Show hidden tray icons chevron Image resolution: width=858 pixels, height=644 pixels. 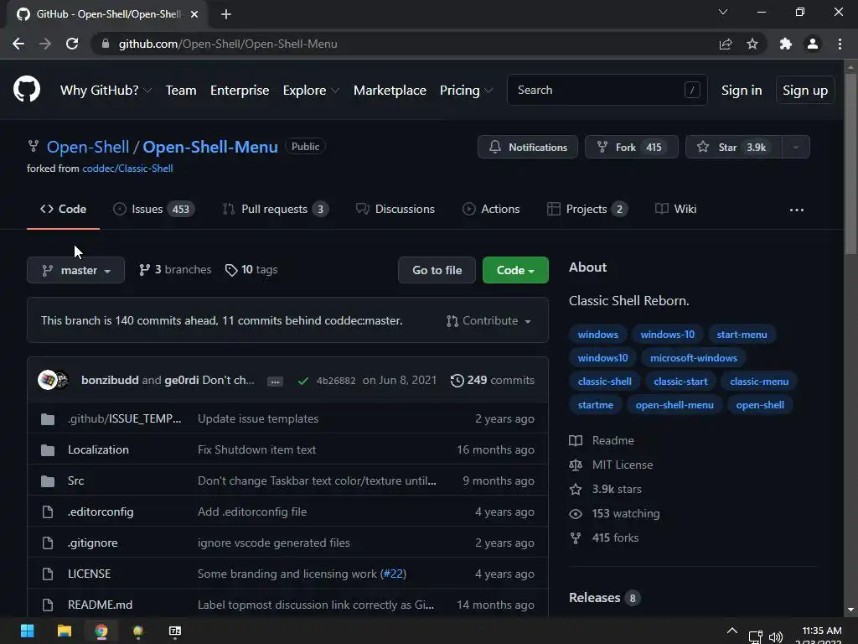732,631
